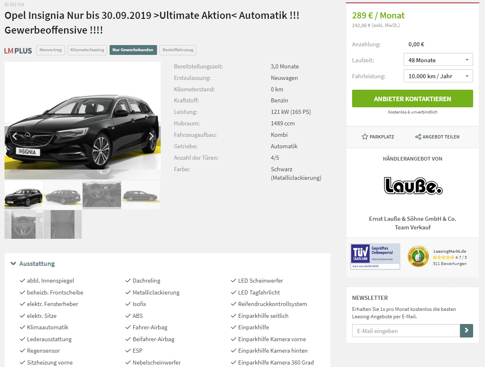Click the elektr. Sitze feature

click(x=42, y=315)
